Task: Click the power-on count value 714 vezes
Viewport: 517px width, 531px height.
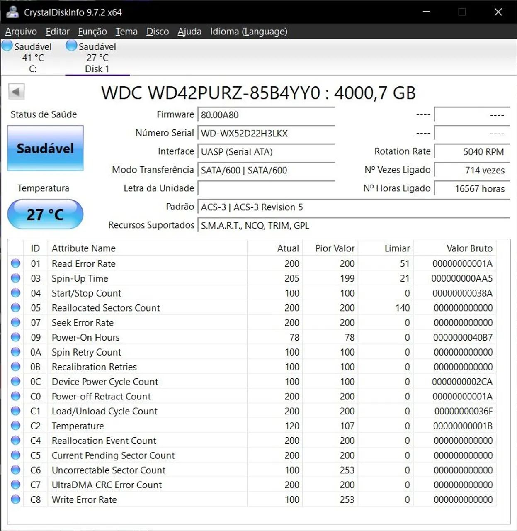Action: tap(472, 170)
